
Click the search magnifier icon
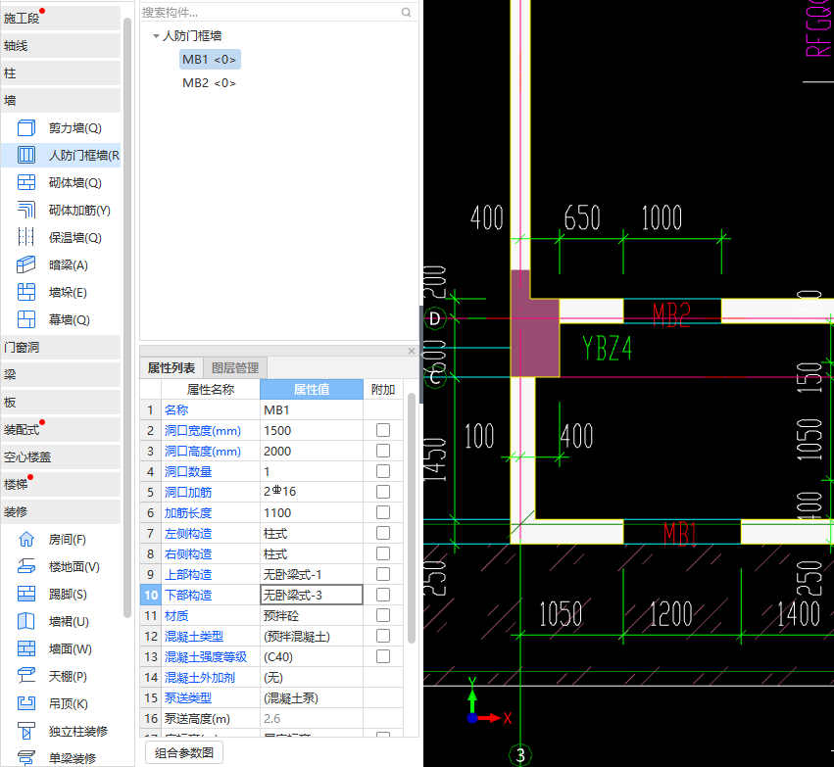407,12
